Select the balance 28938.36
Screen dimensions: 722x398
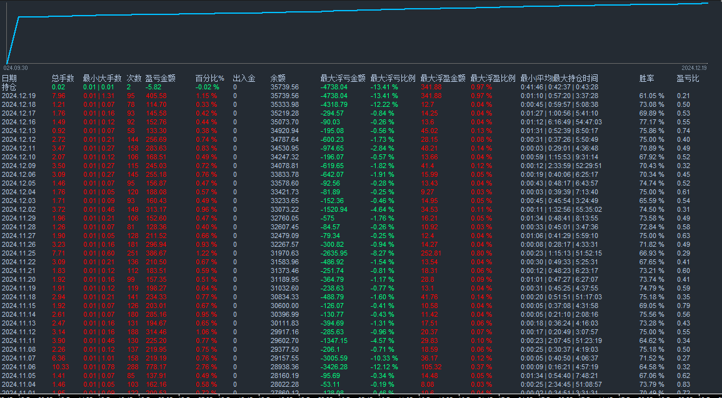pyautogui.click(x=284, y=367)
